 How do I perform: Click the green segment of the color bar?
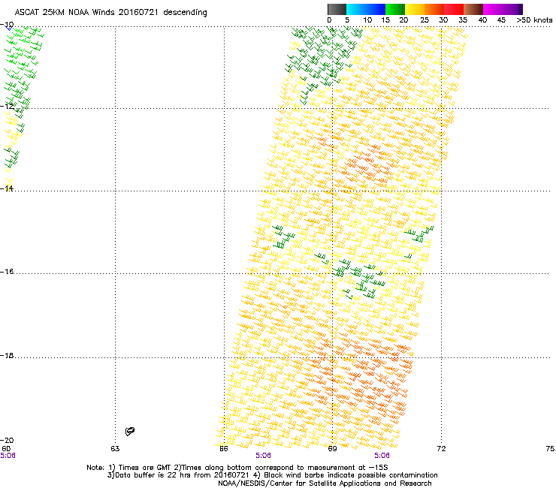(395, 9)
